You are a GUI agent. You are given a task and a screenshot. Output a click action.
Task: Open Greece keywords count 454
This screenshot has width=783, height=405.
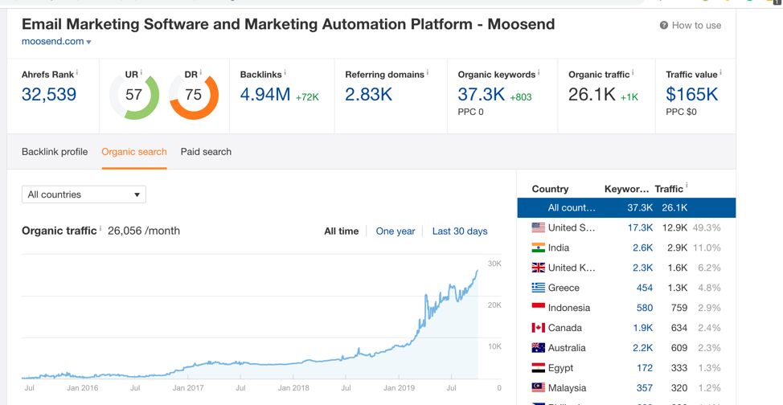(x=645, y=288)
